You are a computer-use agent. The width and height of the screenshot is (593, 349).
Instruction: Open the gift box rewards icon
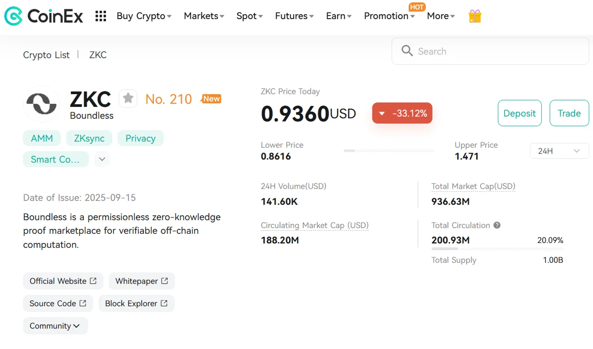click(x=475, y=16)
